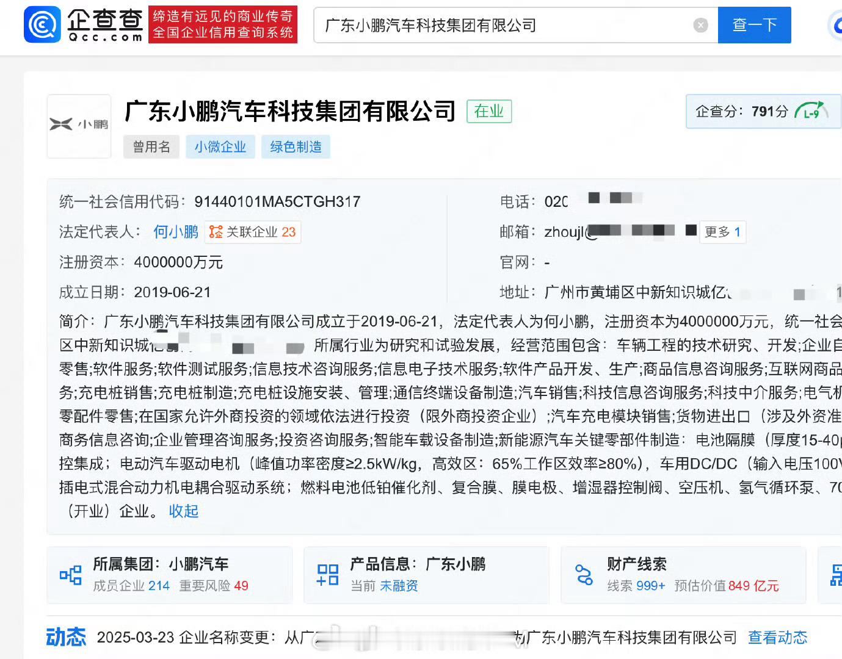Open the 2025-03-23 企业名称变更 news entry
The height and width of the screenshot is (659, 842).
[x=417, y=638]
